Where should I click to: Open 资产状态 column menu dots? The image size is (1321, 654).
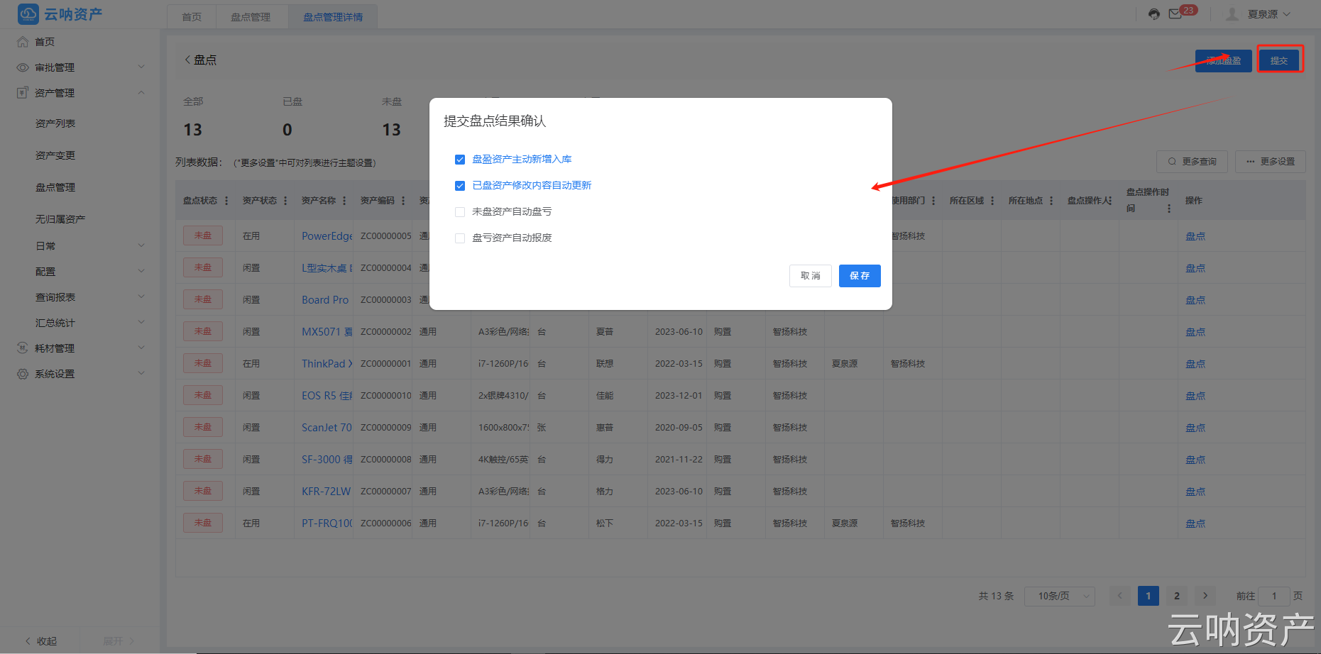(x=285, y=201)
